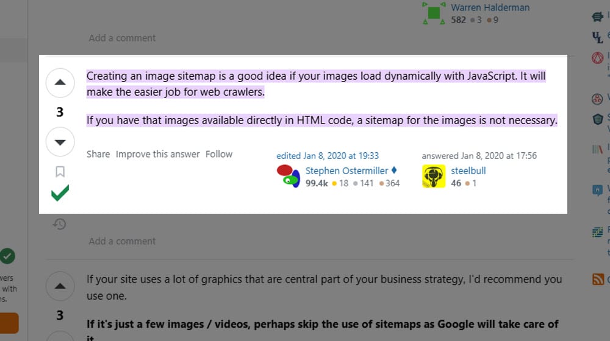The image size is (610, 341).
Task: Bookmark the steelbull answer
Action: pyautogui.click(x=60, y=172)
